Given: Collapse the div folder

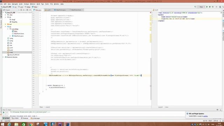Looking at the screenshot, I should coord(6,17).
